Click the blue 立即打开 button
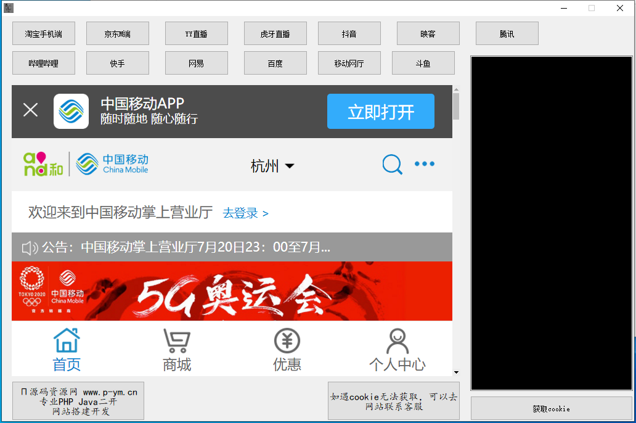 380,111
